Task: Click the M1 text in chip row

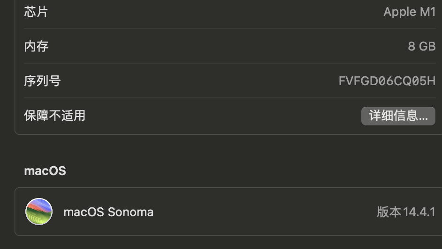Action: (x=427, y=12)
